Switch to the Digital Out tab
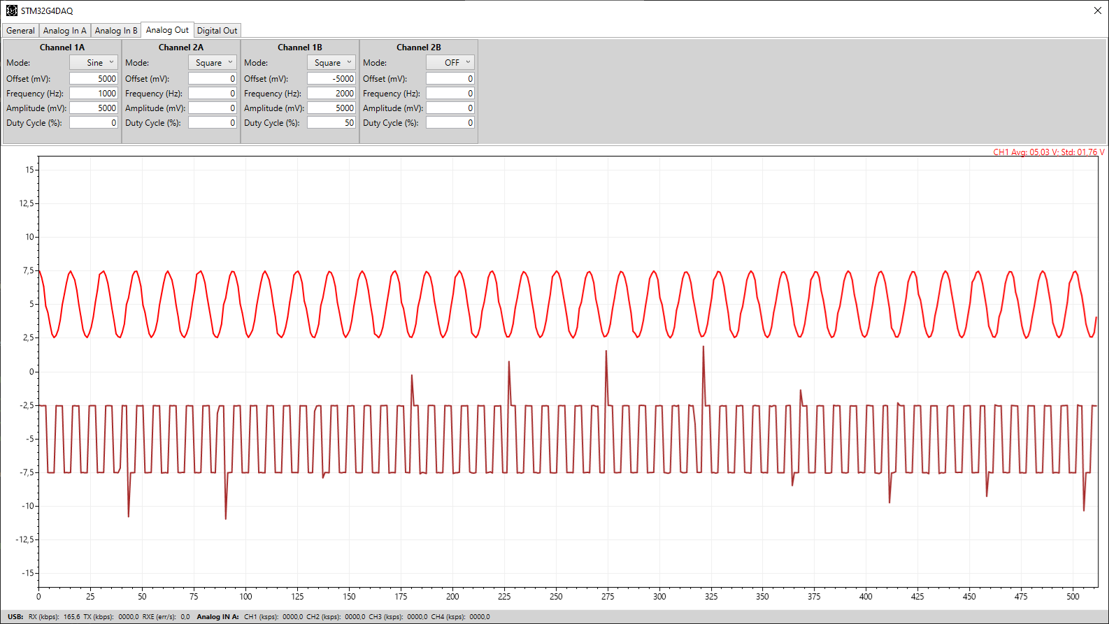Viewport: 1109px width, 624px height. pos(217,31)
